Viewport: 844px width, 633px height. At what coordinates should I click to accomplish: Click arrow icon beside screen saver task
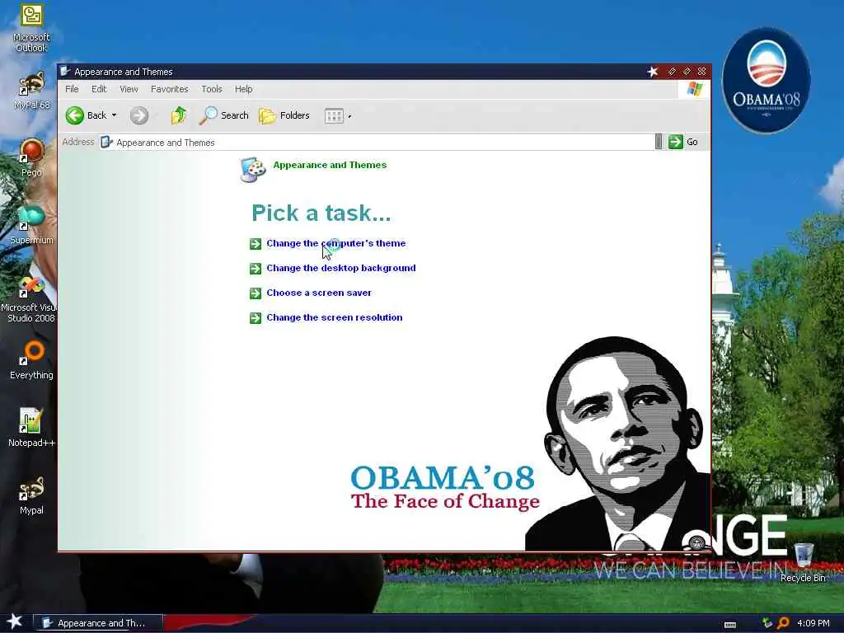point(256,293)
